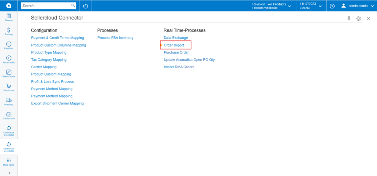This screenshot has width=377, height=176.
Task: Click the search magnifier icon
Action: coord(73,5)
